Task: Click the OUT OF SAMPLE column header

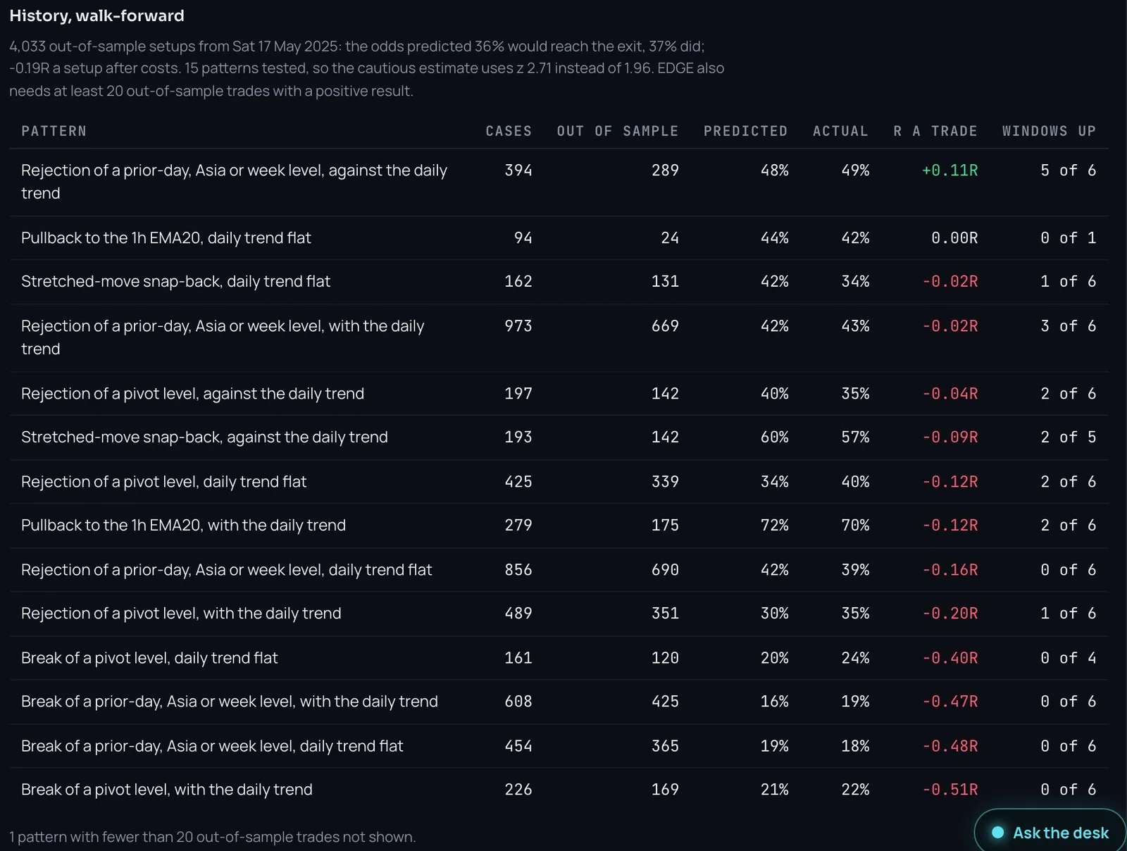Action: (x=618, y=131)
